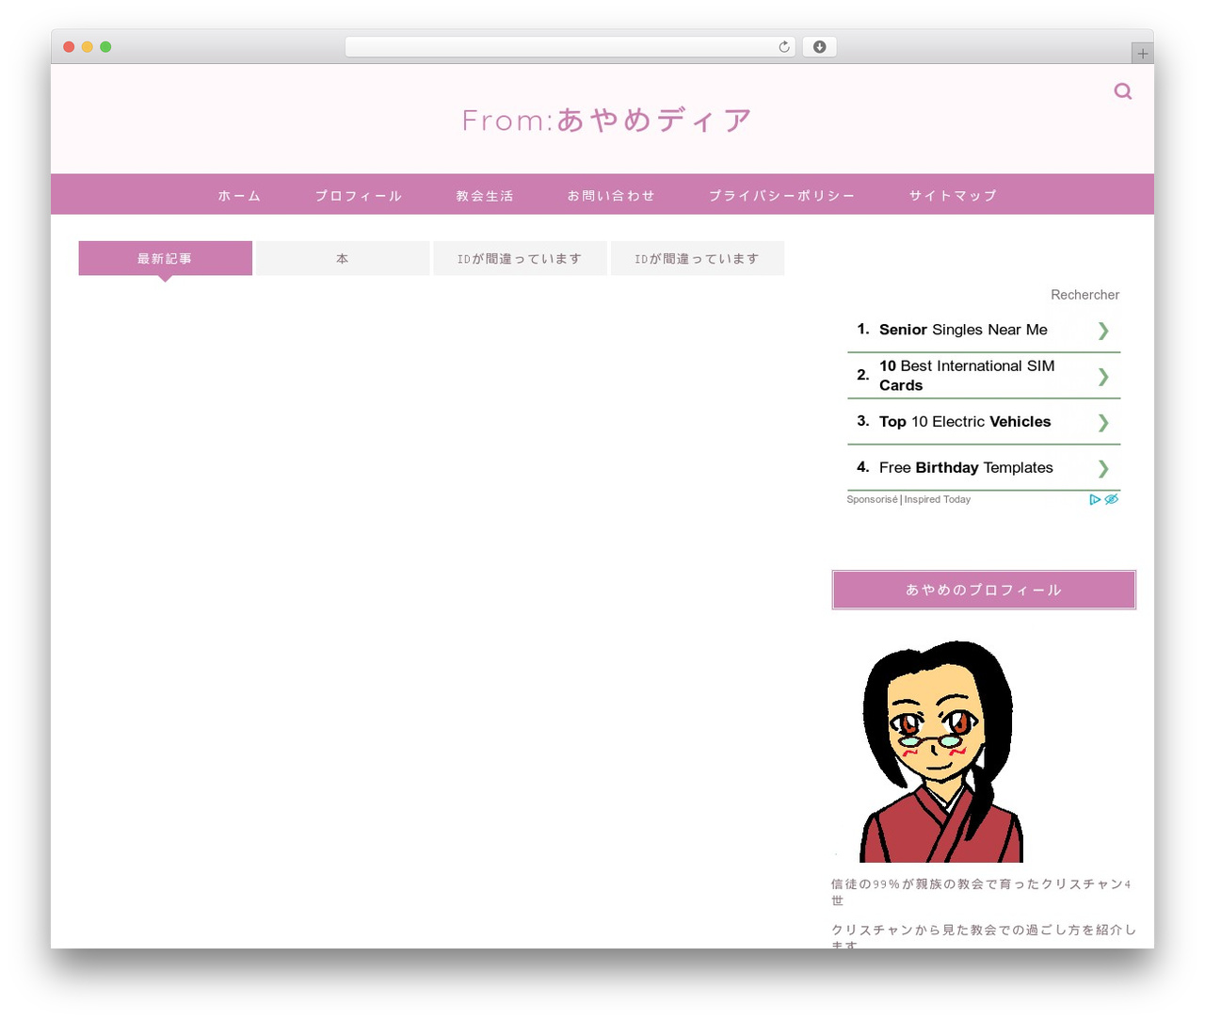Image resolution: width=1205 pixels, height=1021 pixels.
Task: Open the 10 Best International SIM Cards link
Action: pos(967,376)
